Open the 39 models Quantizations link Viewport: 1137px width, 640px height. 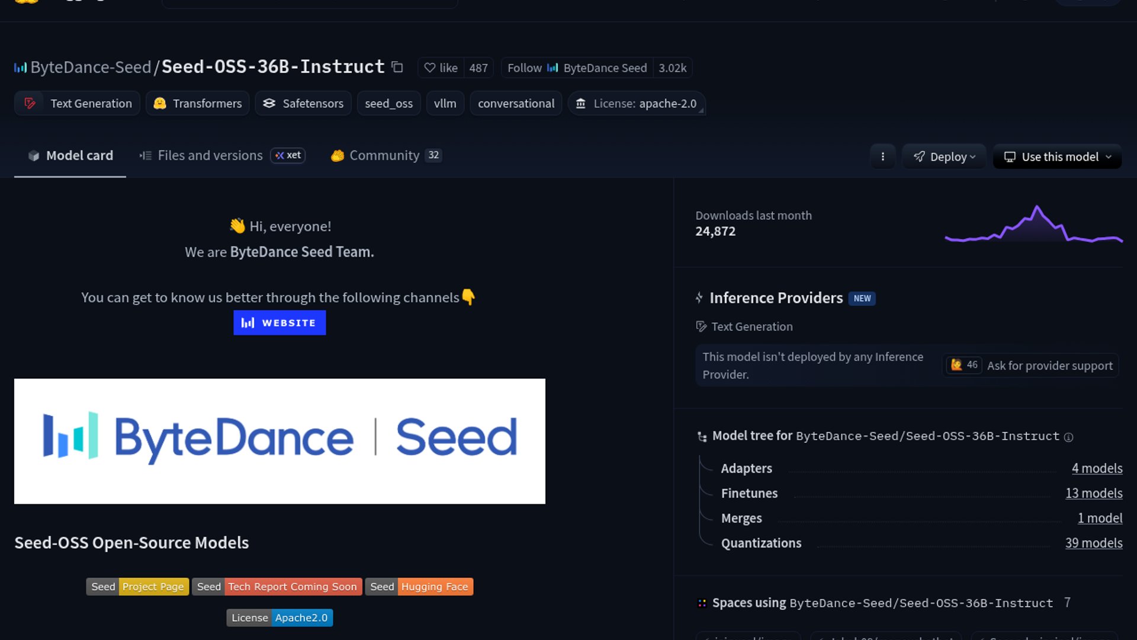[1093, 543]
